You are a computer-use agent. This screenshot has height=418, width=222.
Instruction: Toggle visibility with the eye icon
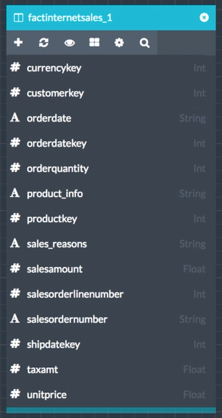click(70, 43)
